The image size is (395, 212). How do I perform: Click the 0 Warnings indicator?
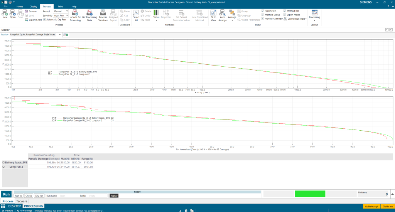pyautogui.click(x=24, y=210)
